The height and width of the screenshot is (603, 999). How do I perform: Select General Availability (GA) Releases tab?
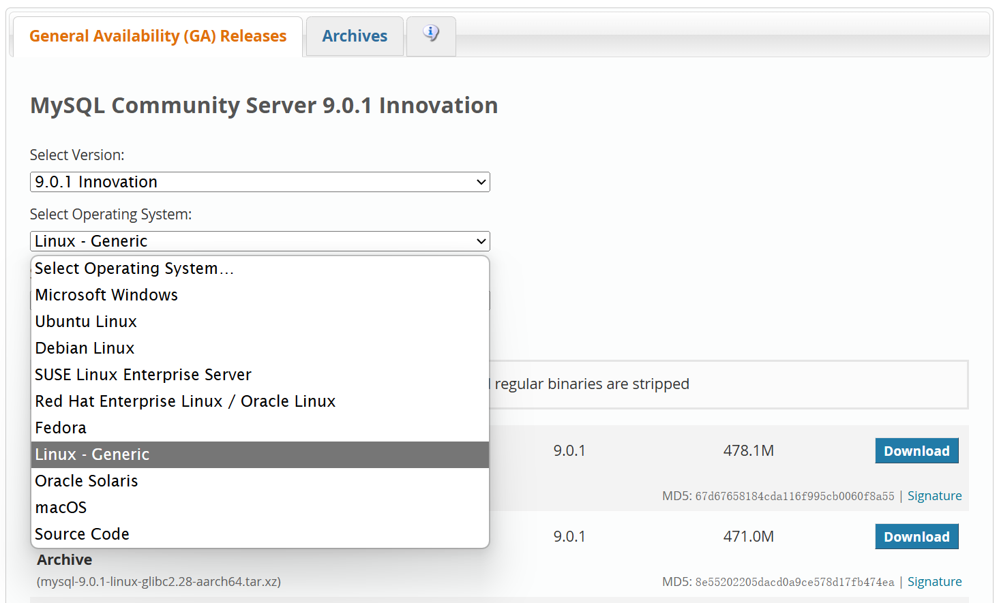click(x=158, y=36)
